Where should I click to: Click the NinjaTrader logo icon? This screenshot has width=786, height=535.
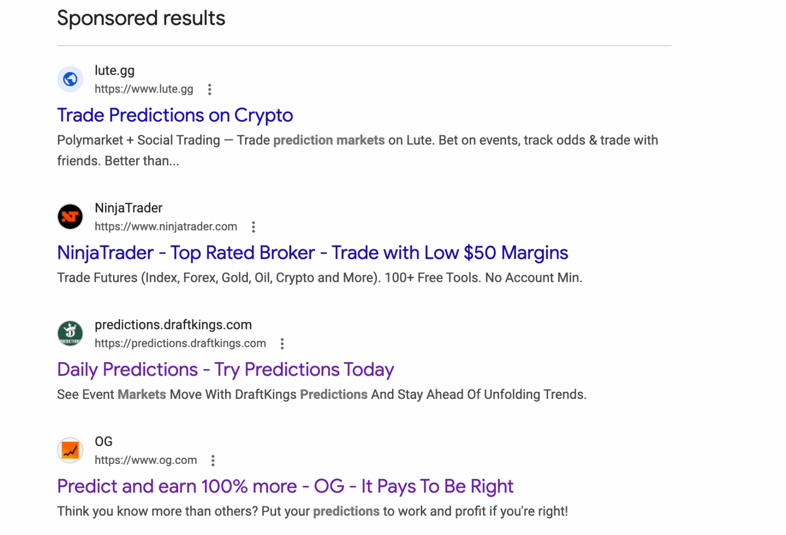70,216
